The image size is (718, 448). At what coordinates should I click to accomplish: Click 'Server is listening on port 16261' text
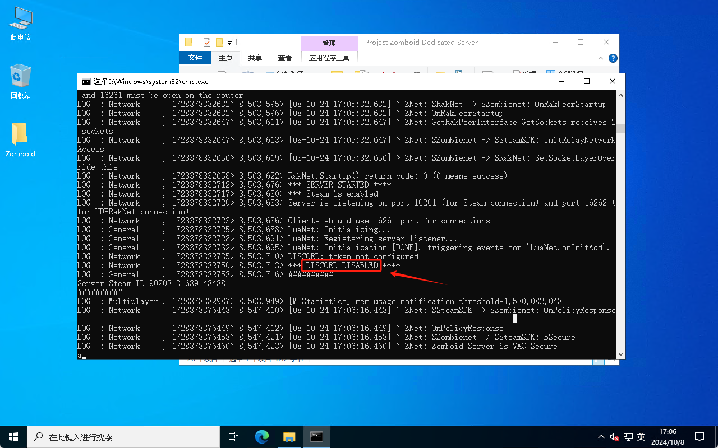[x=364, y=203]
